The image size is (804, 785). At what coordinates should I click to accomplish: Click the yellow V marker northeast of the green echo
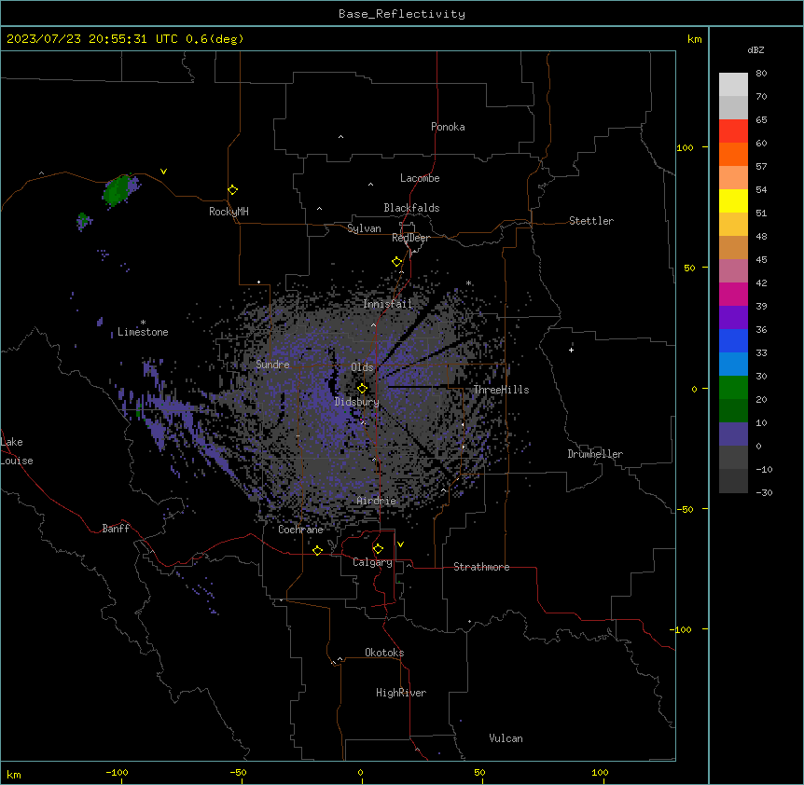click(163, 172)
